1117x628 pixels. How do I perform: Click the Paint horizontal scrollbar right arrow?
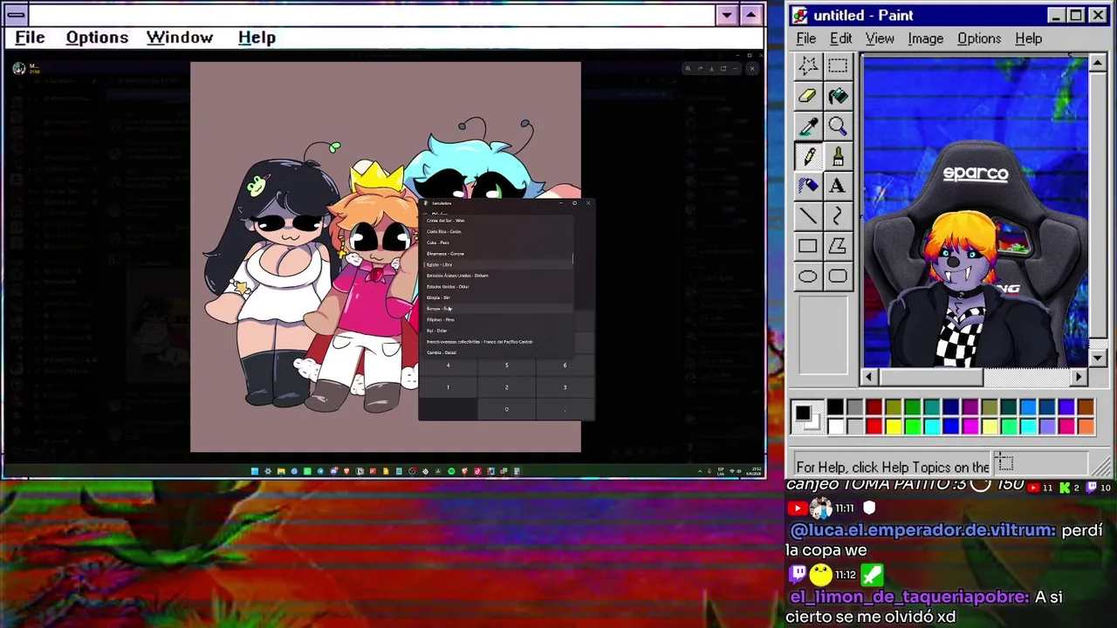1079,377
